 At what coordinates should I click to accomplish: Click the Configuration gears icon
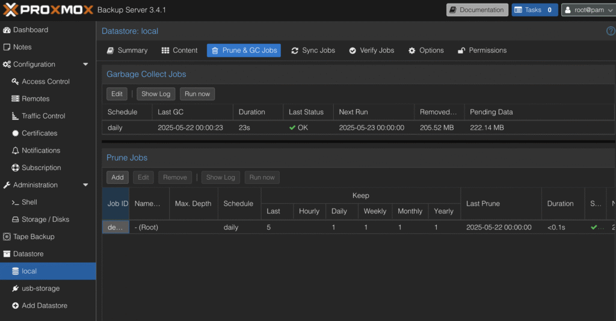(7, 64)
